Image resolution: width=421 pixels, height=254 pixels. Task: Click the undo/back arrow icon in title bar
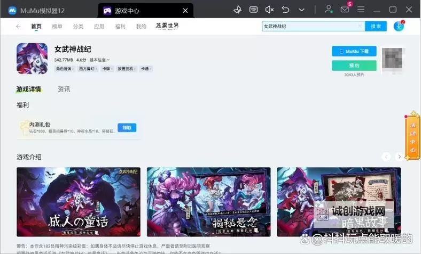285,10
